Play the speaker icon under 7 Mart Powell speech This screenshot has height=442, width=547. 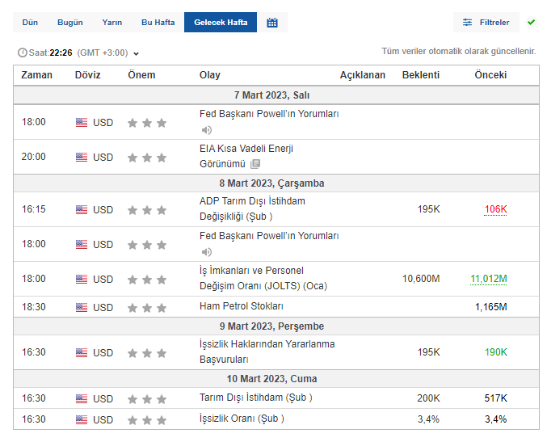click(x=206, y=130)
